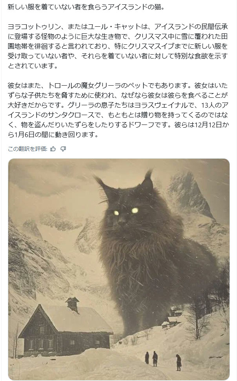Click the date 12月12日 in the text
Viewport: 237px width, 381px height.
[208, 125]
